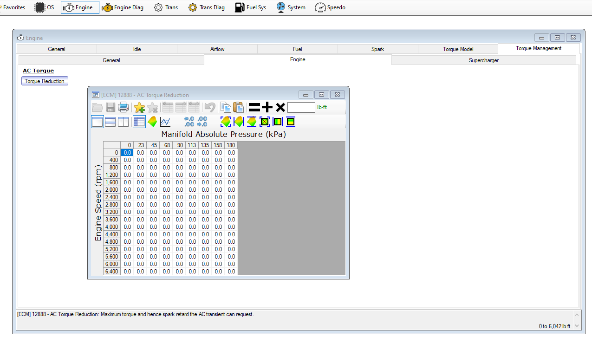This screenshot has height=337, width=592.
Task: Toggle vertical split layout view
Action: point(124,122)
